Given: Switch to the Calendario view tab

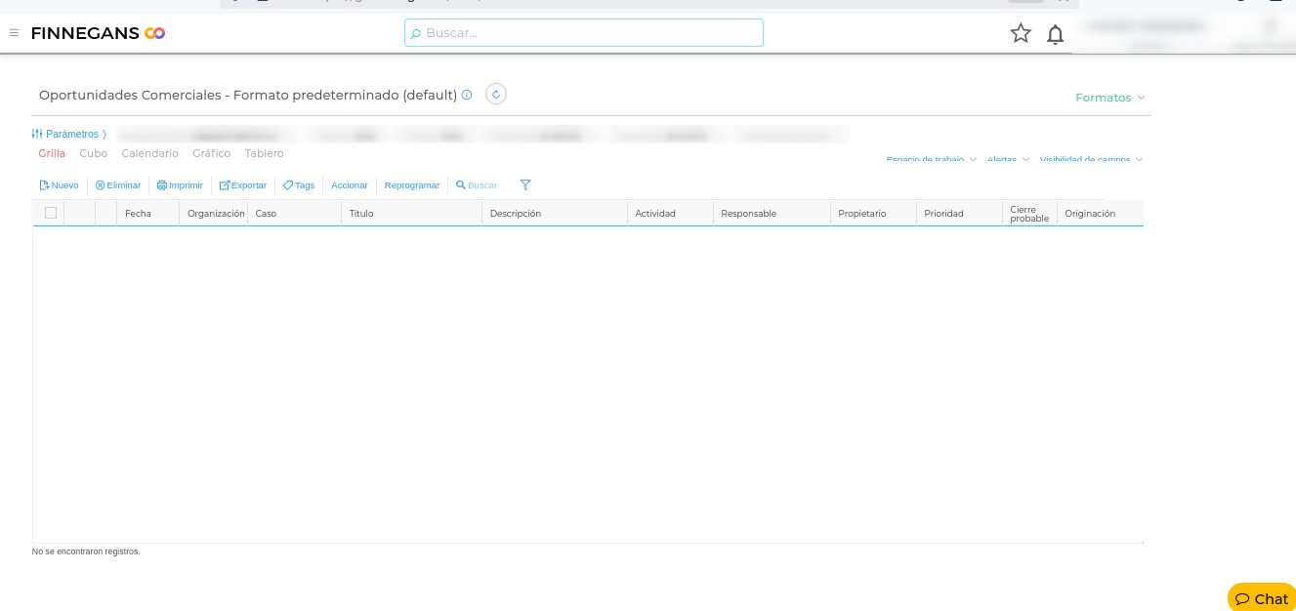Looking at the screenshot, I should point(149,153).
